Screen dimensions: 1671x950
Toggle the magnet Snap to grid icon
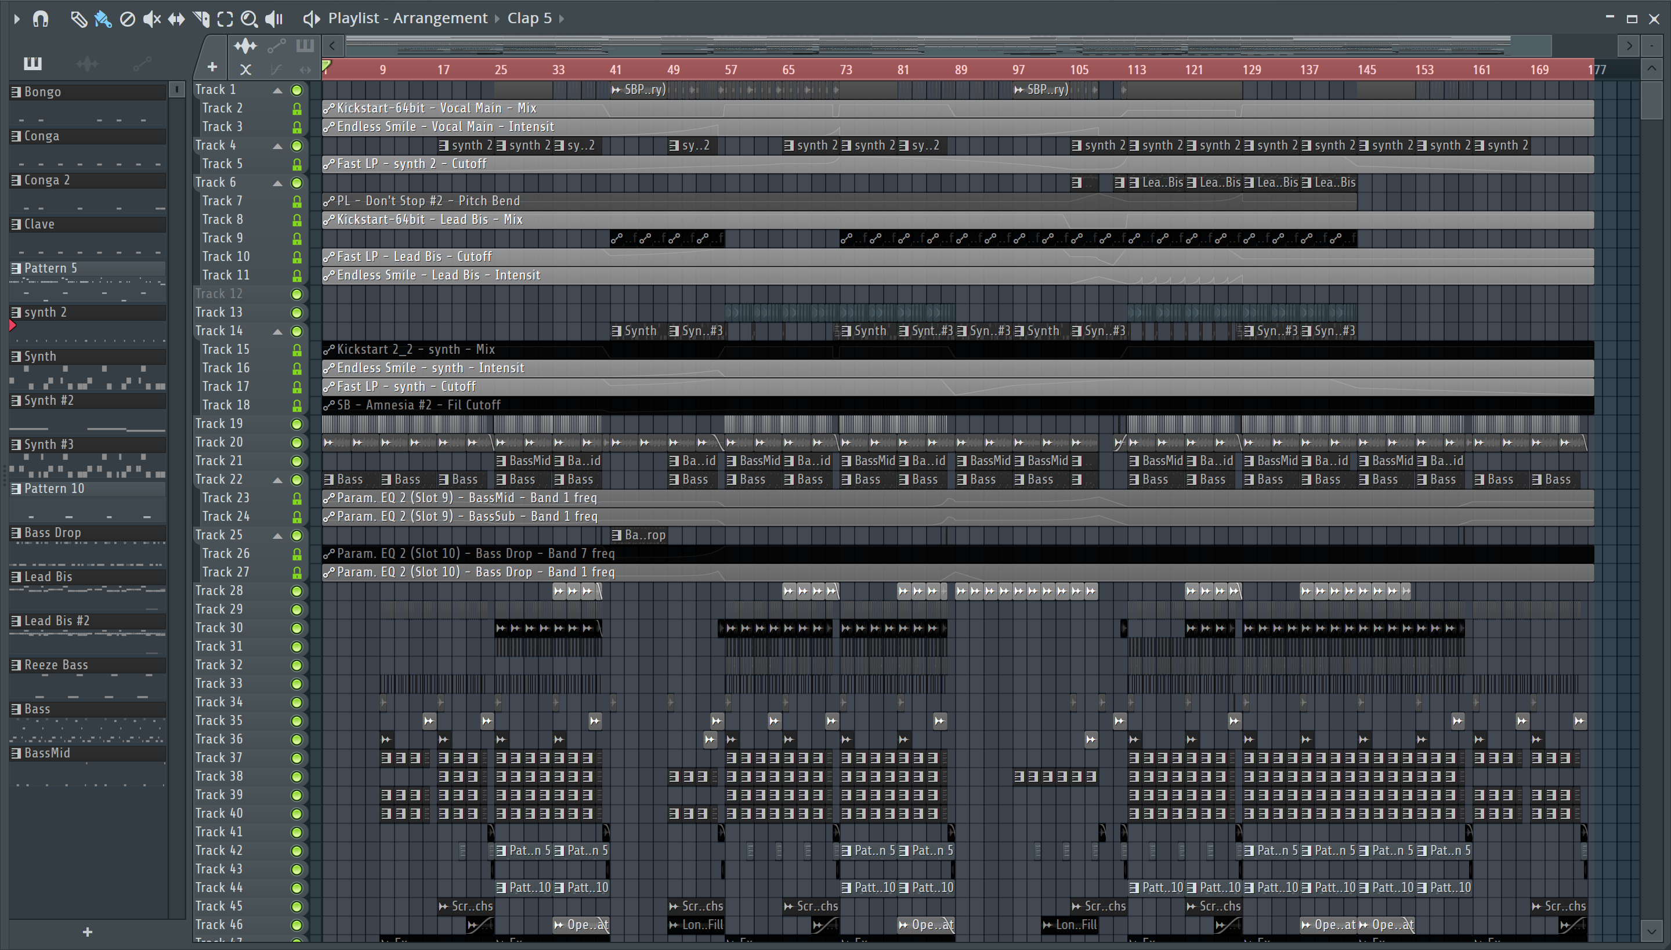[41, 19]
